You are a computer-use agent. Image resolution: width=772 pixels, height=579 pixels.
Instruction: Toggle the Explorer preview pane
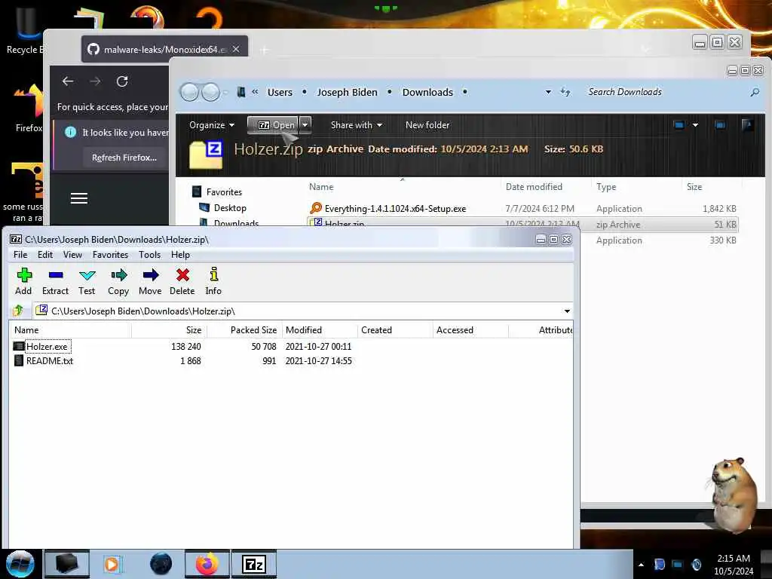pyautogui.click(x=720, y=125)
